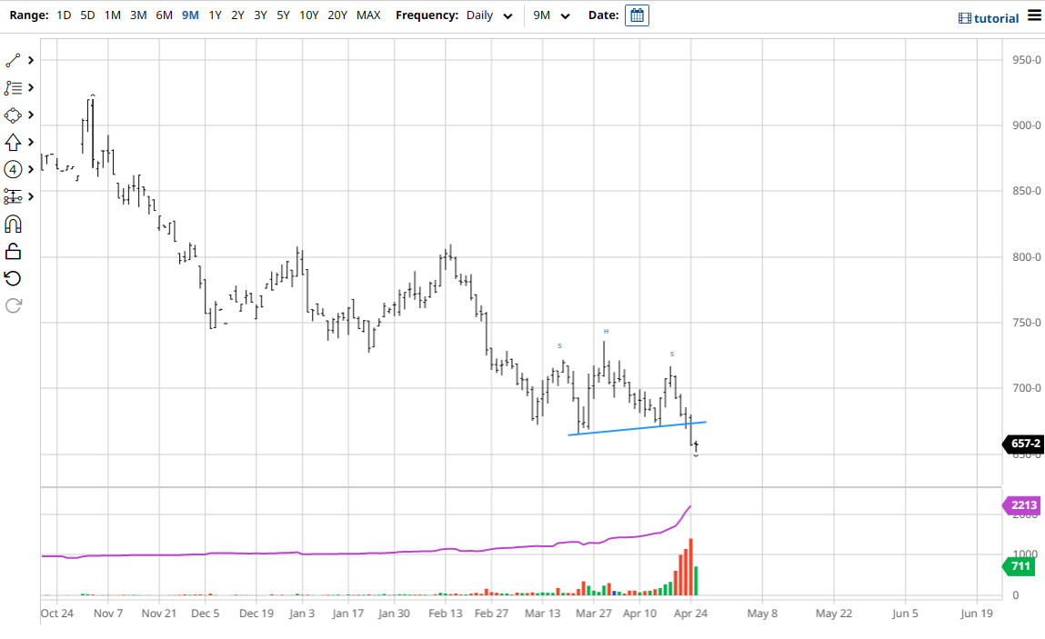Expand the number label submenu arrow
Viewport: 1045px width, 639px height.
[x=31, y=170]
